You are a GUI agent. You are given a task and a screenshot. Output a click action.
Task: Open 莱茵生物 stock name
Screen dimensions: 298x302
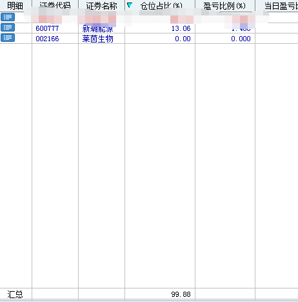(97, 39)
